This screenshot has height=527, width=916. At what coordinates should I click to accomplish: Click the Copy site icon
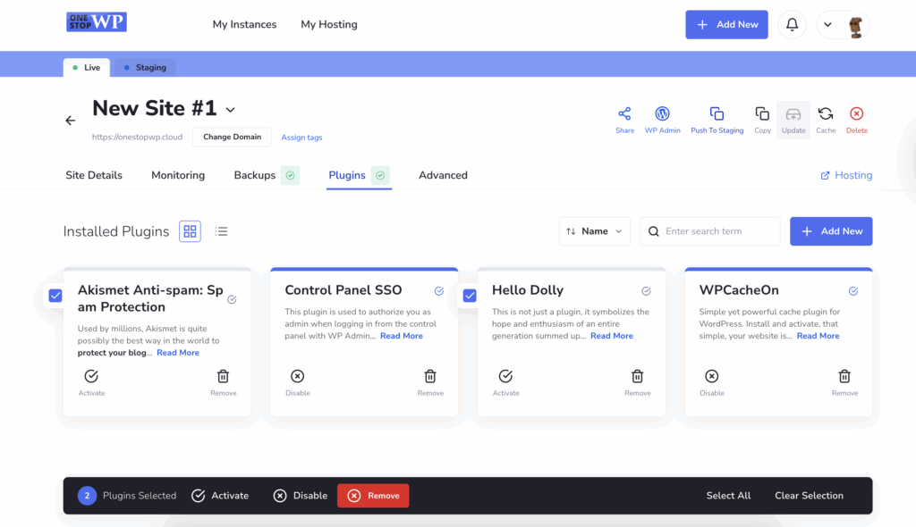(x=762, y=120)
